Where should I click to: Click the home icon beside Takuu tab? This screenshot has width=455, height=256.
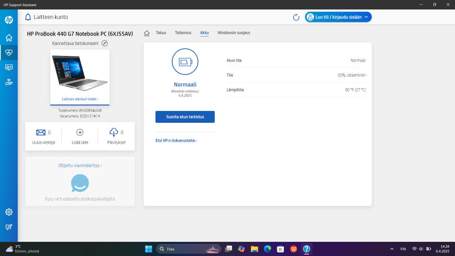(x=147, y=33)
